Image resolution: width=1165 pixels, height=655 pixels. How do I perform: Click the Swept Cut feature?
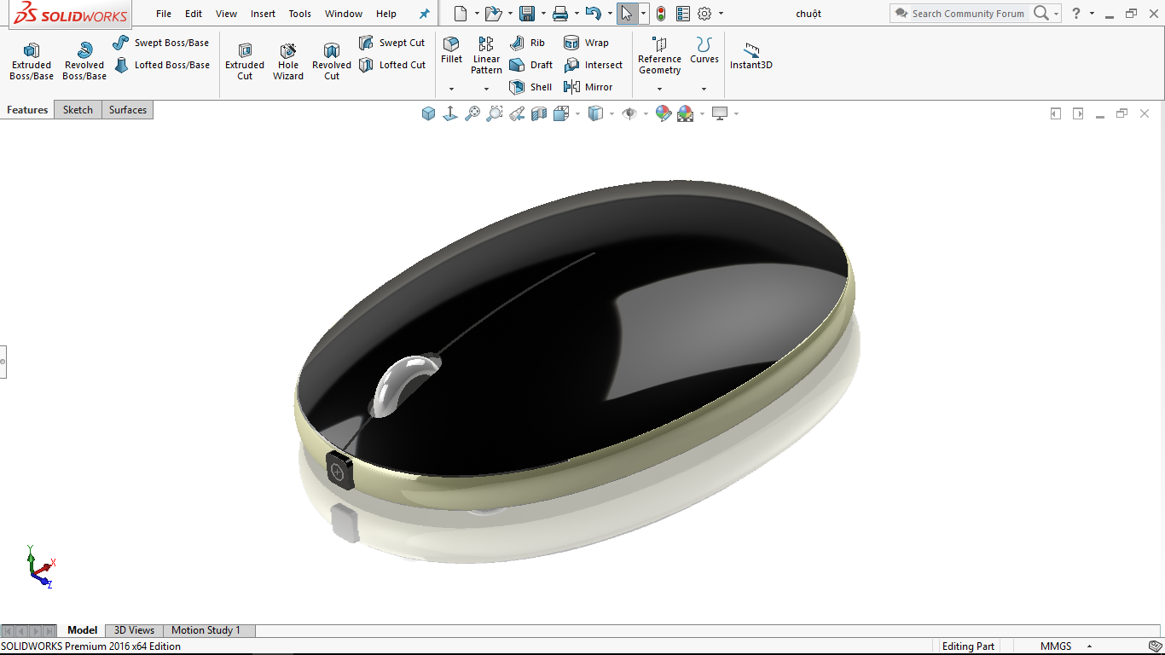tap(391, 43)
